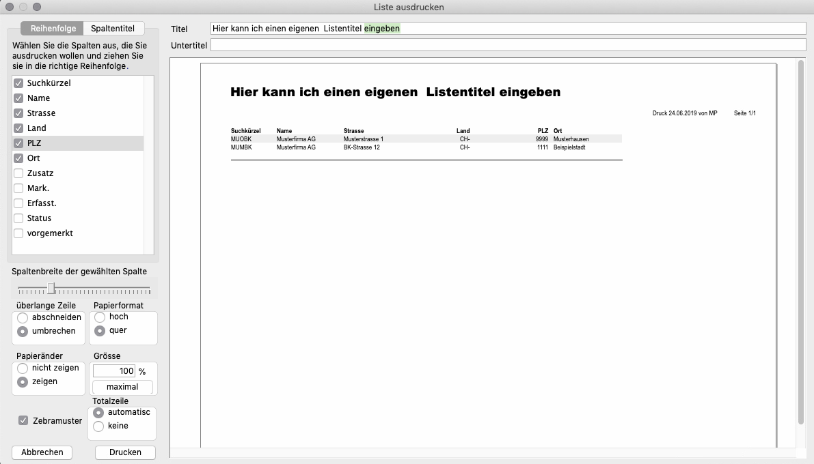Set Totalzeile to keine
Viewport: 814px width, 464px height.
98,426
